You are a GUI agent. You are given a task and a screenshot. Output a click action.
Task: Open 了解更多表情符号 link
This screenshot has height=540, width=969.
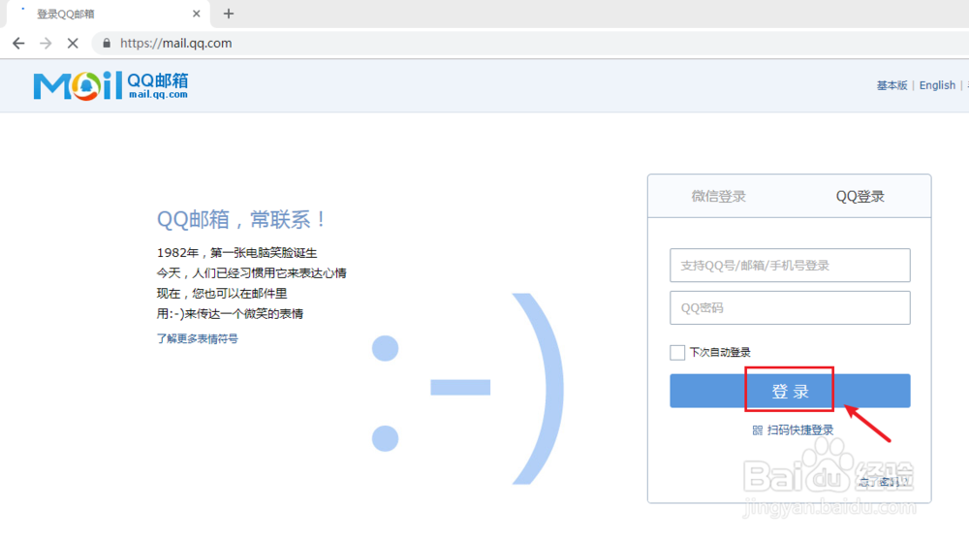click(197, 338)
